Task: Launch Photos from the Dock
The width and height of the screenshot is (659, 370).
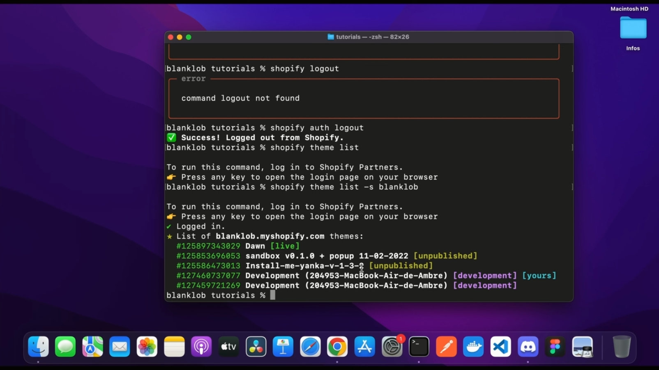Action: coord(147,347)
